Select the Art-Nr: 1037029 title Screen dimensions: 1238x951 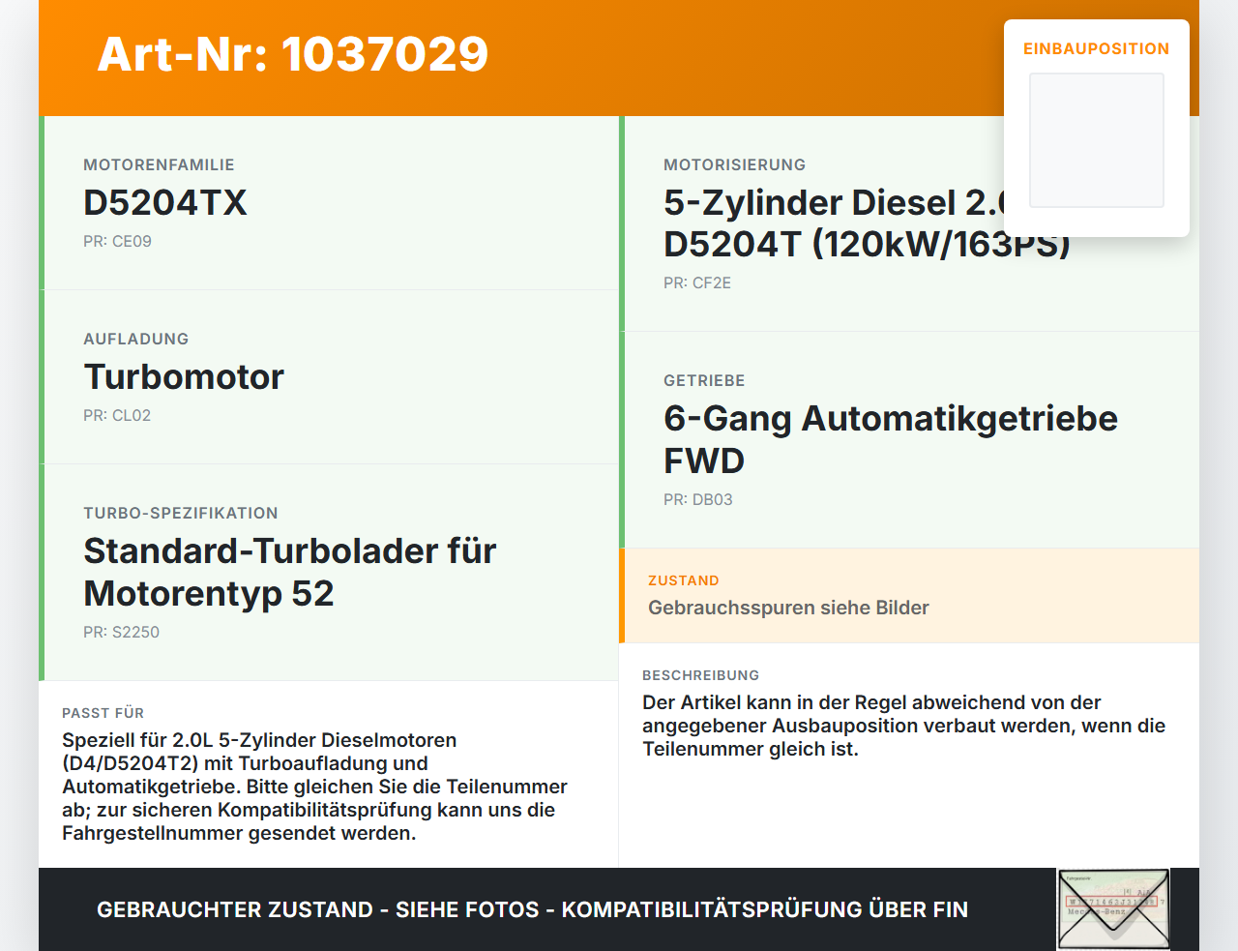coord(293,54)
